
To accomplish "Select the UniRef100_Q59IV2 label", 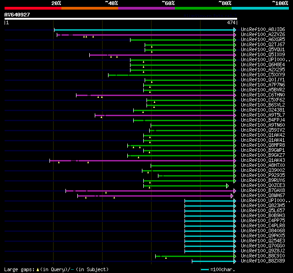I will 263,130.
